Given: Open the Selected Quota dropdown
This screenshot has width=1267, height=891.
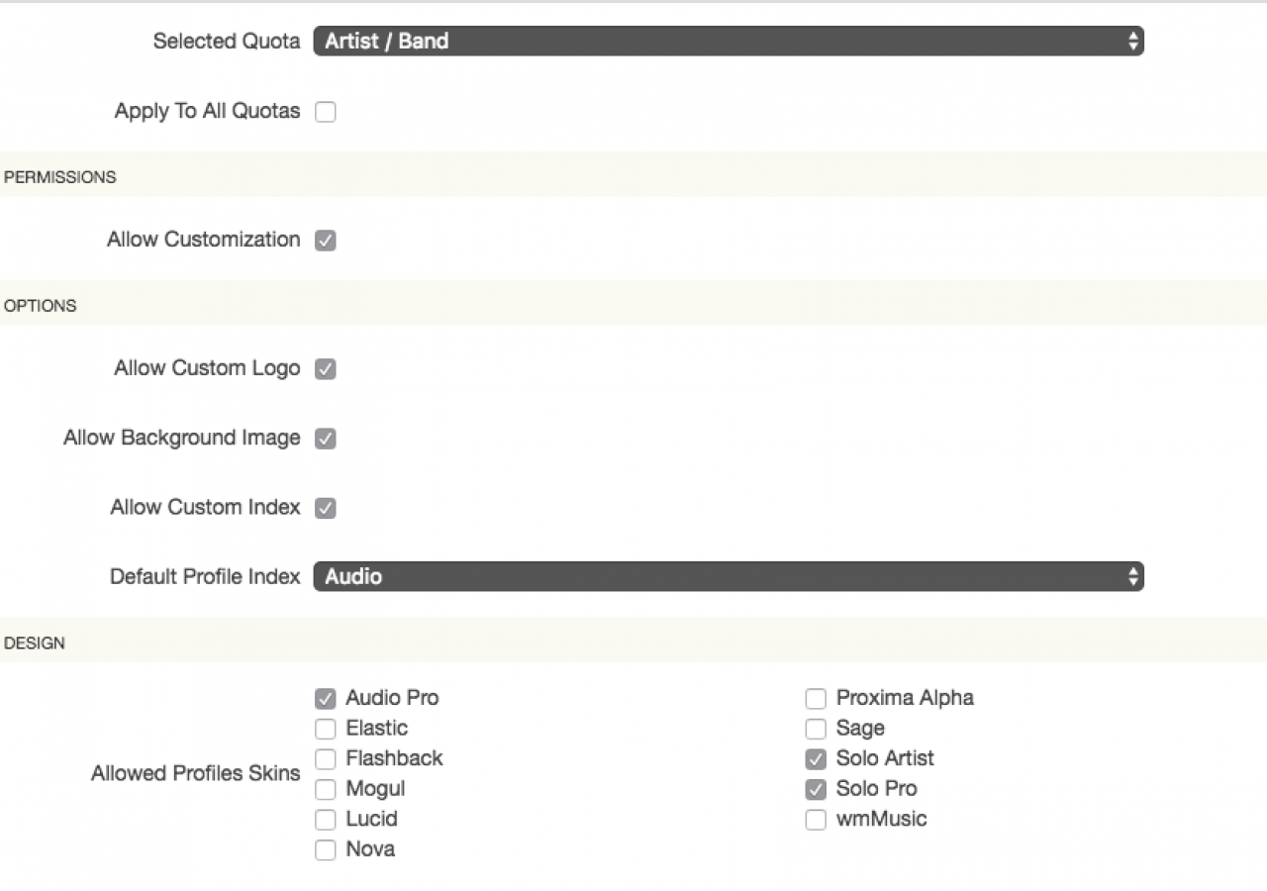Looking at the screenshot, I should click(x=728, y=42).
